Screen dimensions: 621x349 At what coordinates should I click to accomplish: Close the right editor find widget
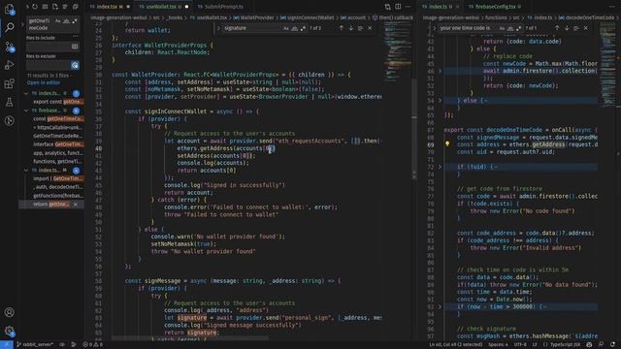[x=586, y=28]
